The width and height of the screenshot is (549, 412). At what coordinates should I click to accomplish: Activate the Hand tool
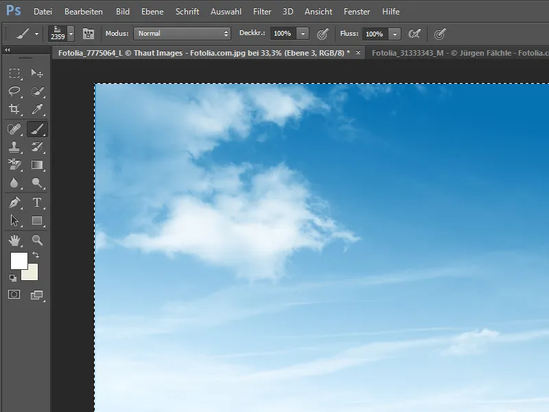14,240
